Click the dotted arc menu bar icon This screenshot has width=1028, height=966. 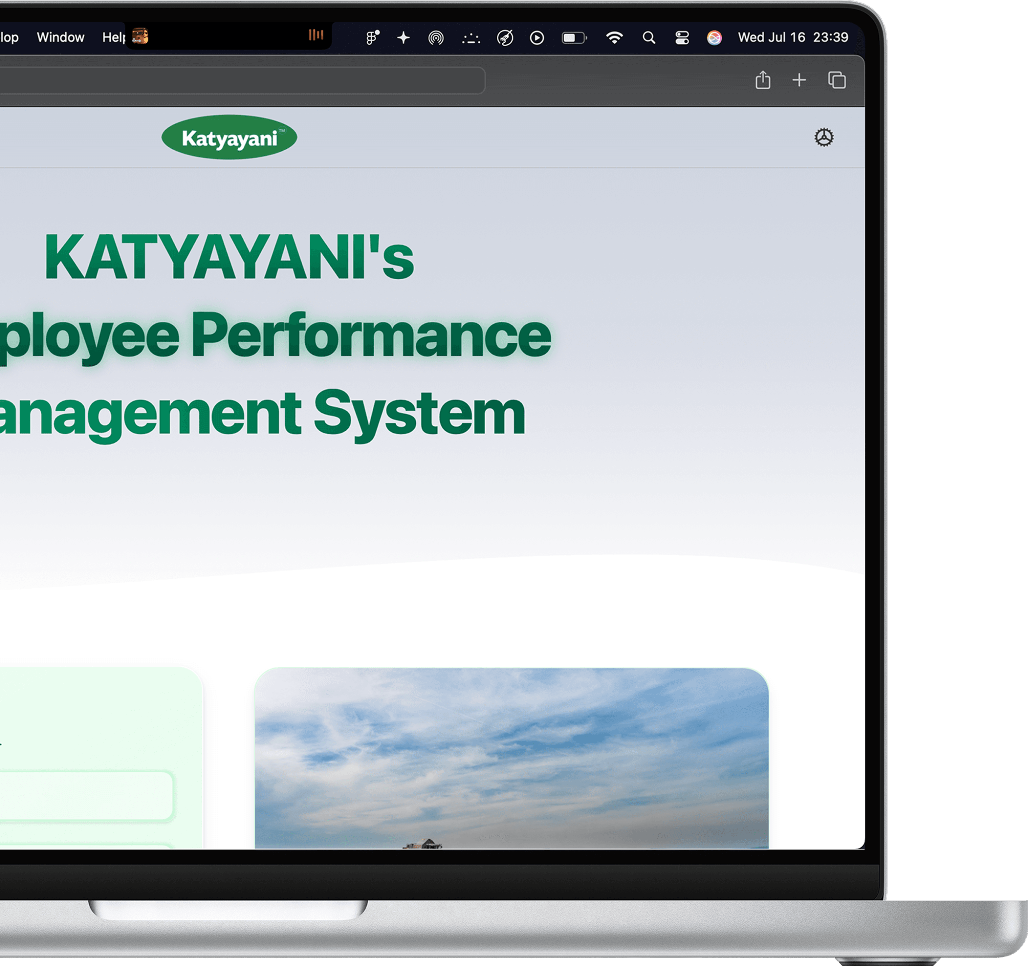point(470,38)
